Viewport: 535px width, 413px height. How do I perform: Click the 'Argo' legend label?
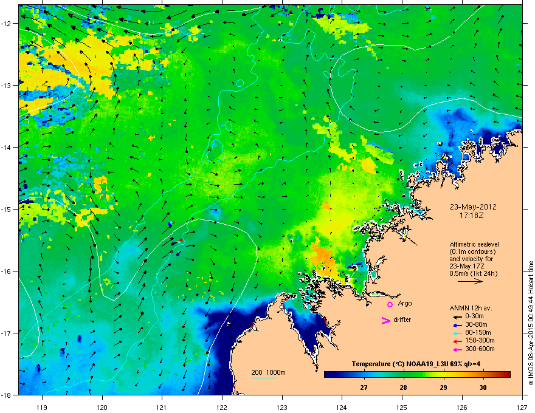tap(405, 303)
